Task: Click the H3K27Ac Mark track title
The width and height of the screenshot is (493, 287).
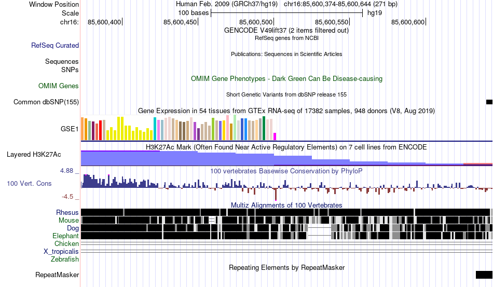Action: pyautogui.click(x=286, y=147)
